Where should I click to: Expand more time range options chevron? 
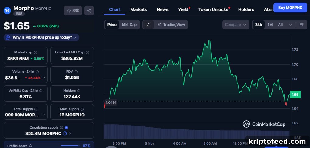pyautogui.click(x=291, y=25)
